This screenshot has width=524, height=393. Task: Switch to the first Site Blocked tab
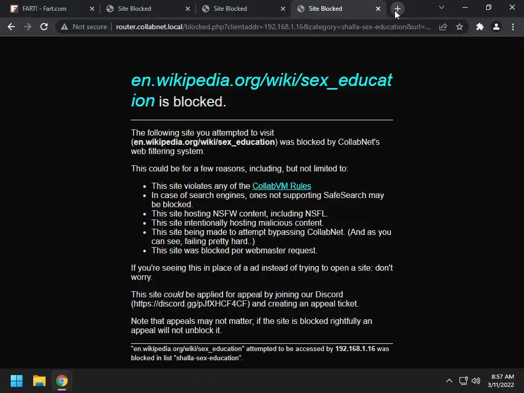click(147, 9)
